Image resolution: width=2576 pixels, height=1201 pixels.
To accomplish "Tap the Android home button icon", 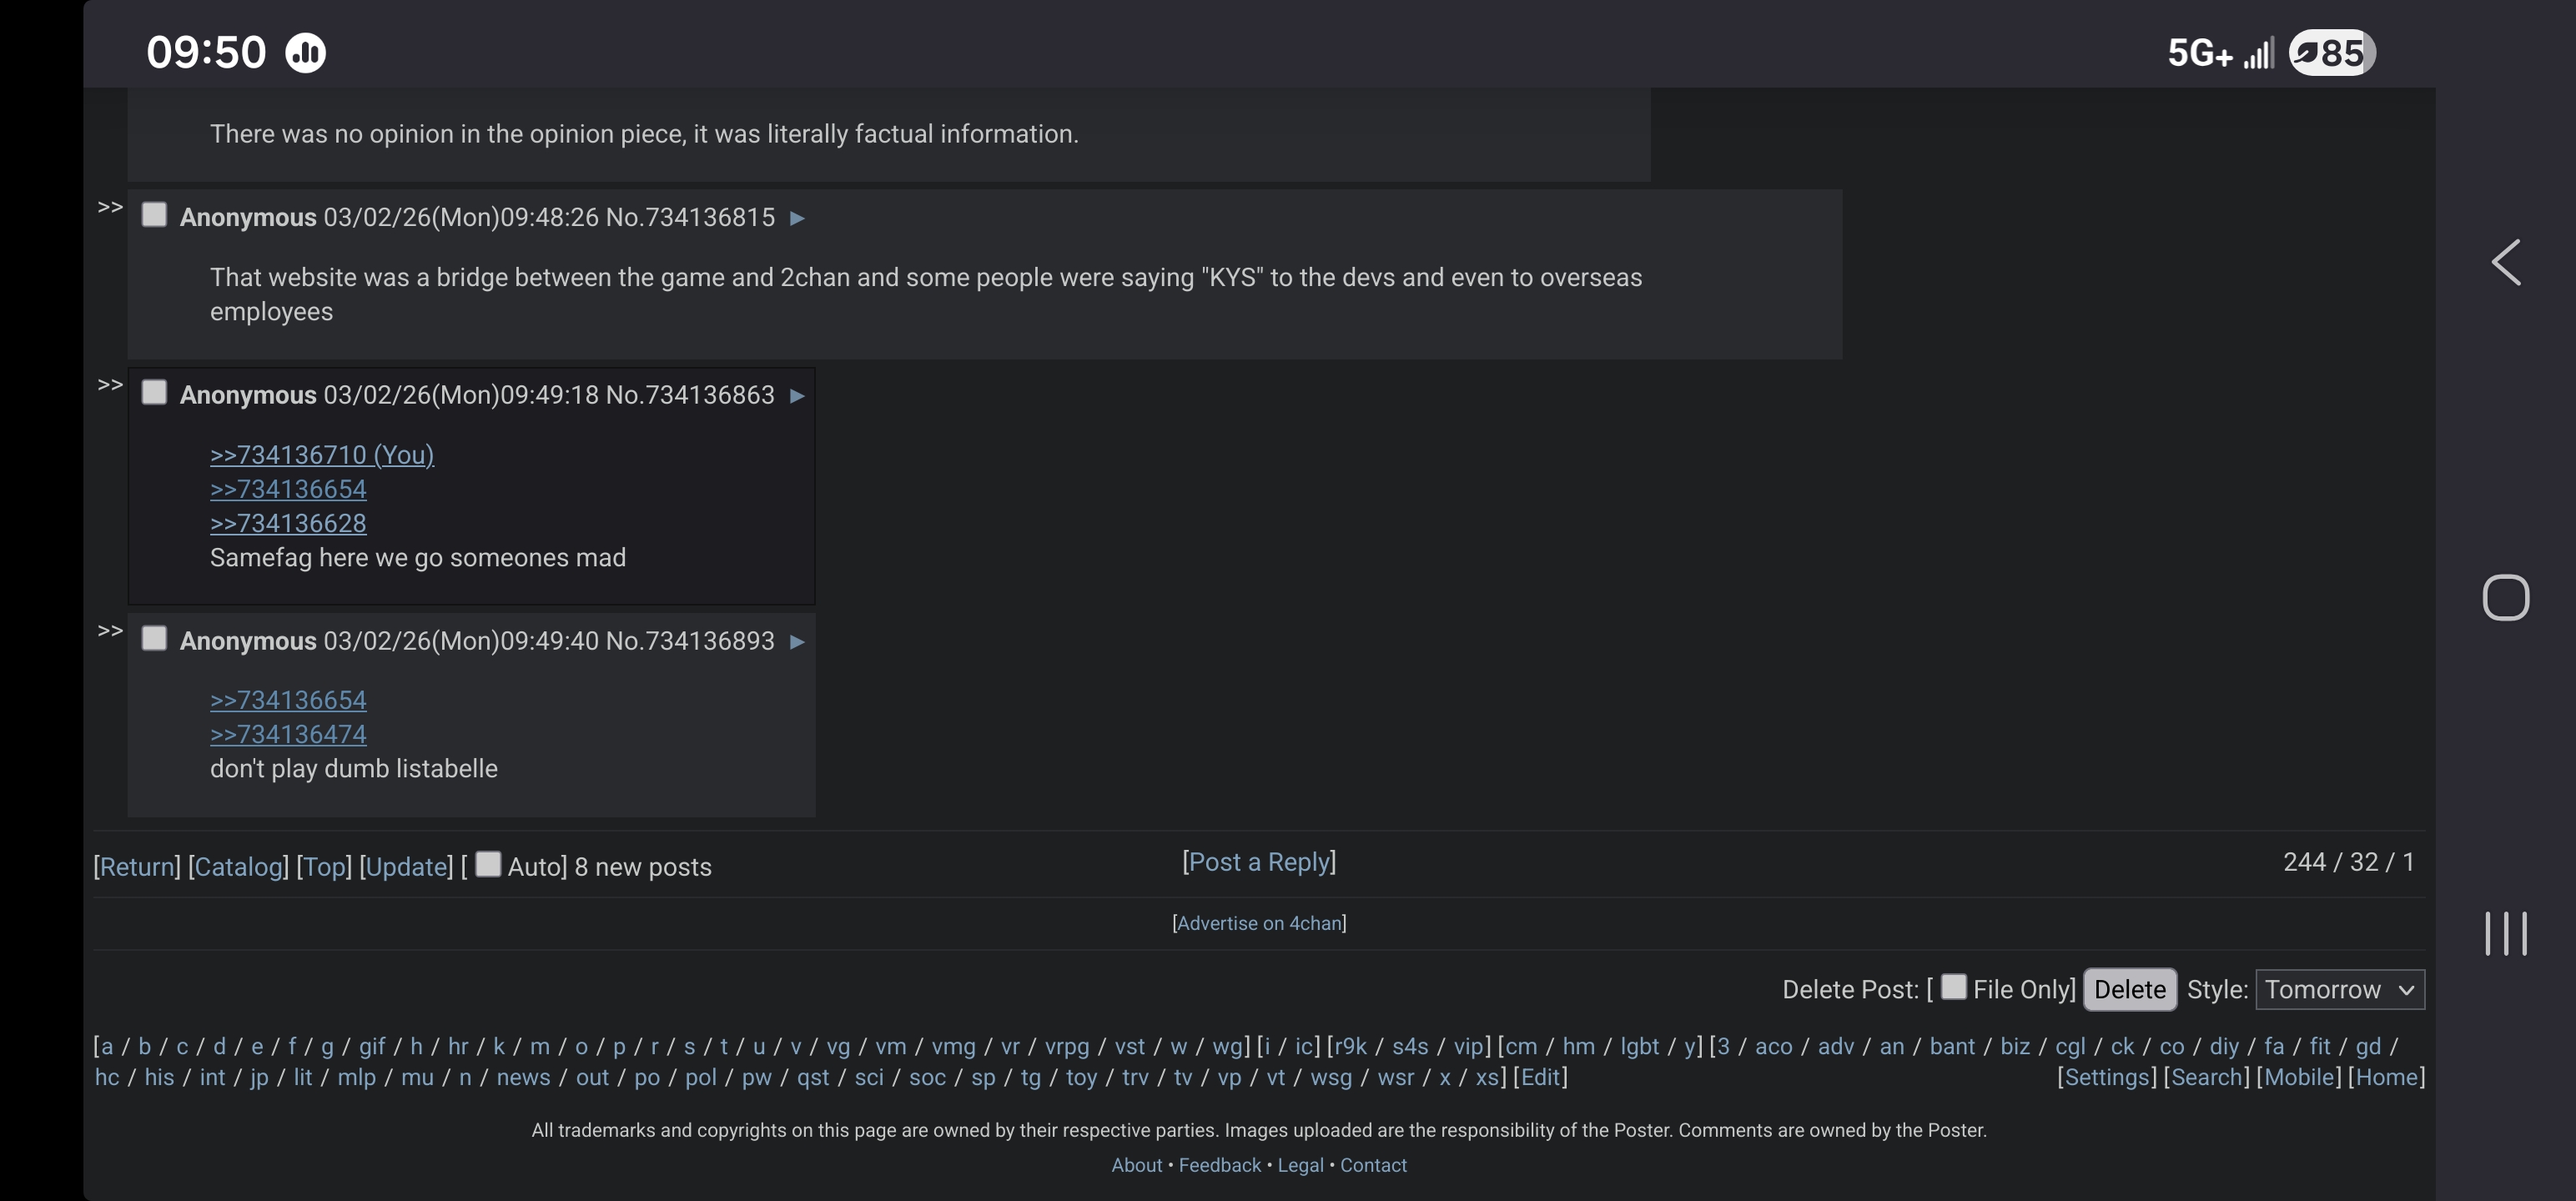I will tap(2505, 598).
